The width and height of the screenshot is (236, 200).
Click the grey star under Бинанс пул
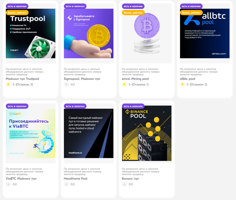[125, 184]
